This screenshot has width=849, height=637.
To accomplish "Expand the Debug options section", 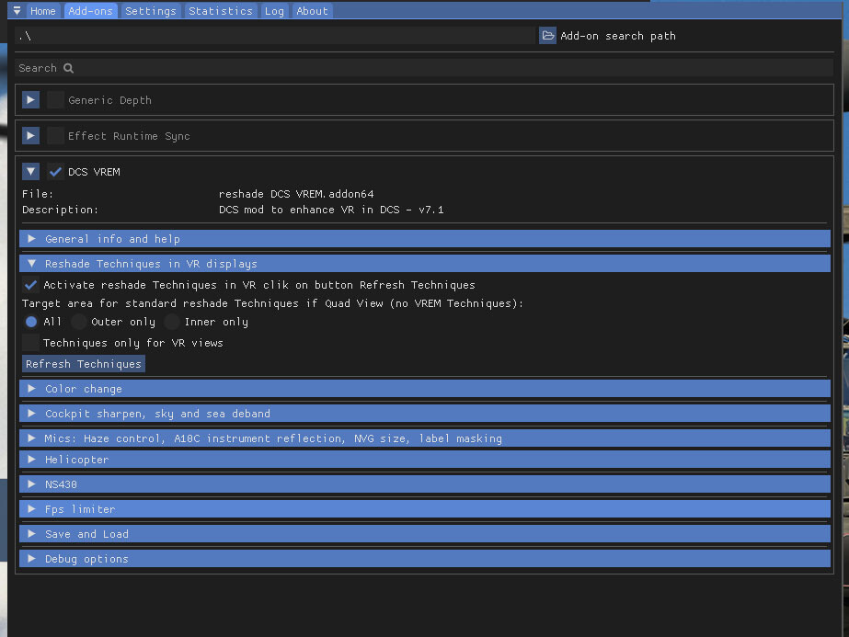I will coord(425,559).
